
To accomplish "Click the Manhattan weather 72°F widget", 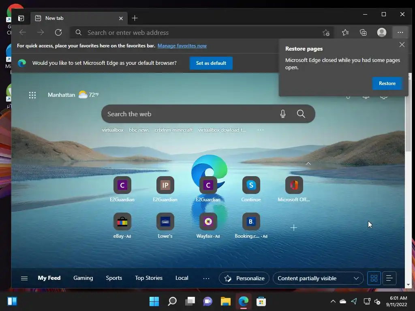I will (73, 95).
